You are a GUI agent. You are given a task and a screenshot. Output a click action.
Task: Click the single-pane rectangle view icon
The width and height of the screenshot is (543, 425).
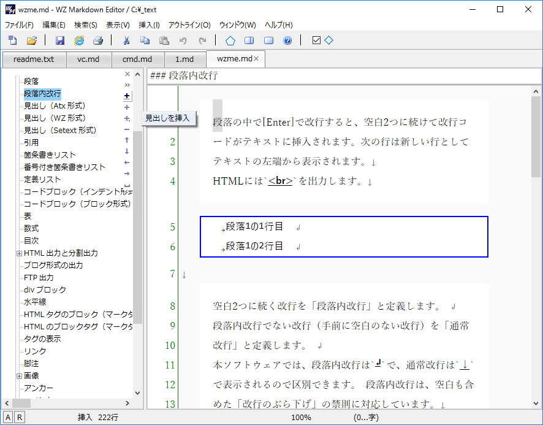coord(268,40)
